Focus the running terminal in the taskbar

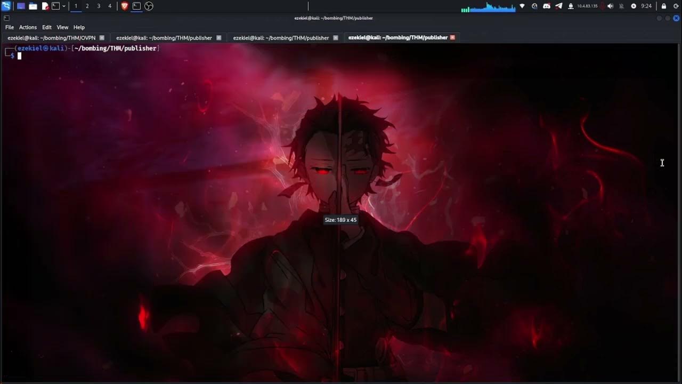point(136,6)
